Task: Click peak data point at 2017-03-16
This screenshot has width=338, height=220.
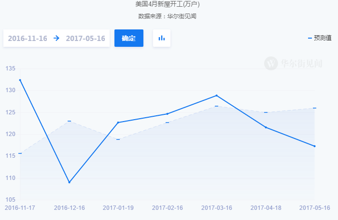Action: click(x=217, y=96)
